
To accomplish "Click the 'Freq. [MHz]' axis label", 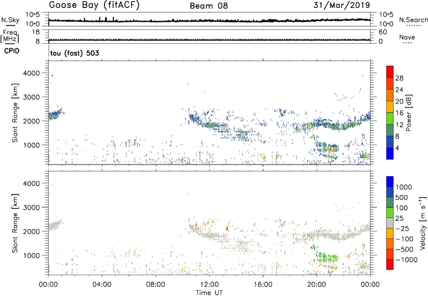I will point(10,36).
